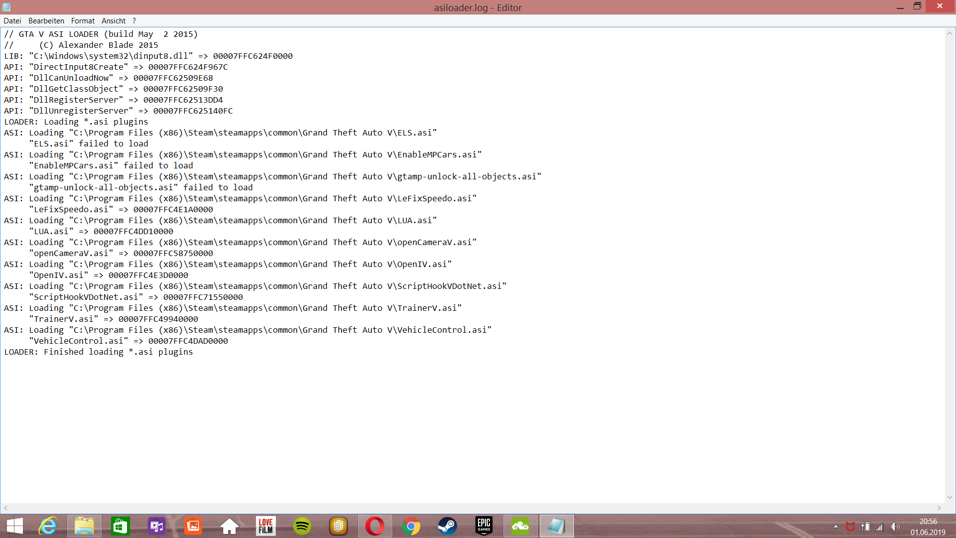Open Spotify from the taskbar
The width and height of the screenshot is (956, 538).
pos(302,526)
